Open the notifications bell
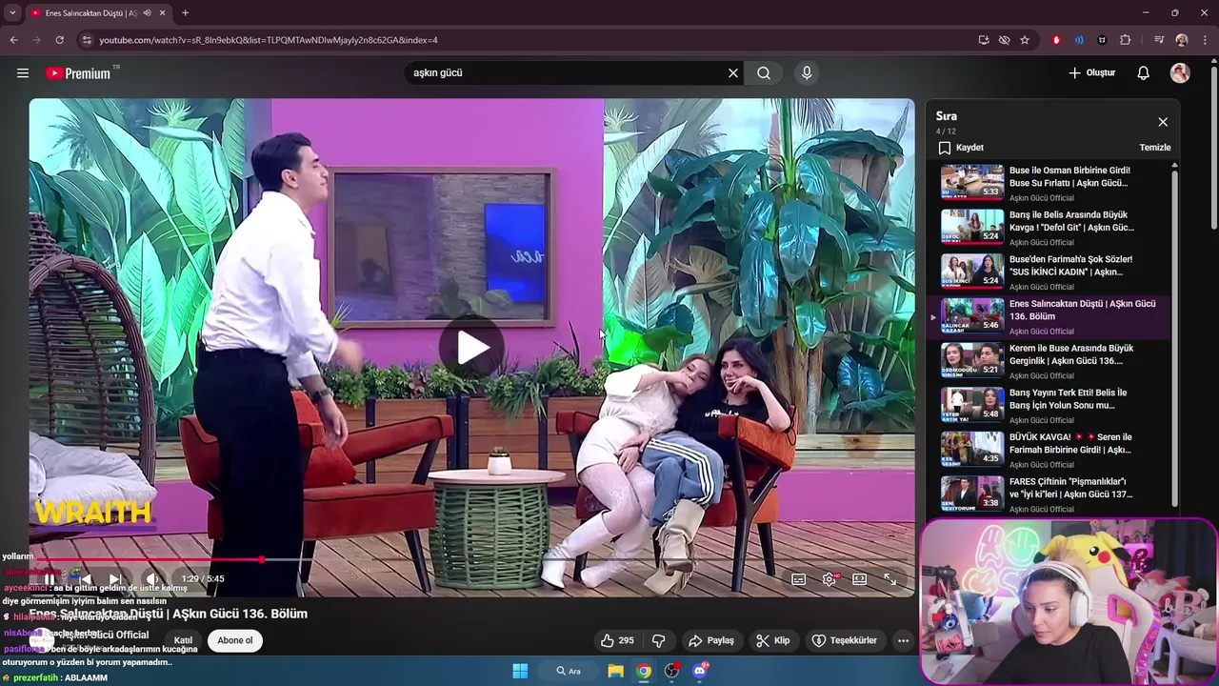 (1144, 72)
